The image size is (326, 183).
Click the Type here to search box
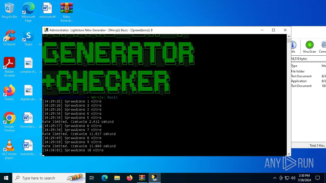(x=49, y=178)
